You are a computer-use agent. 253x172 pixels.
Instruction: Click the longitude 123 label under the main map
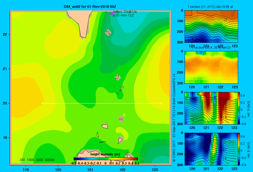(x=155, y=169)
